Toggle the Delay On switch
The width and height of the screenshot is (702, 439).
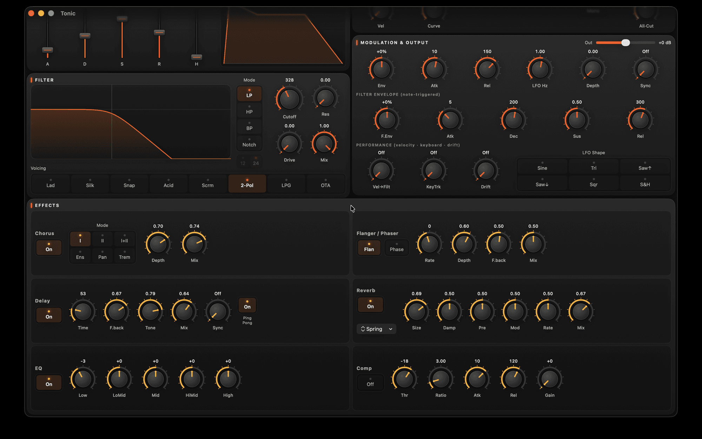(x=49, y=315)
